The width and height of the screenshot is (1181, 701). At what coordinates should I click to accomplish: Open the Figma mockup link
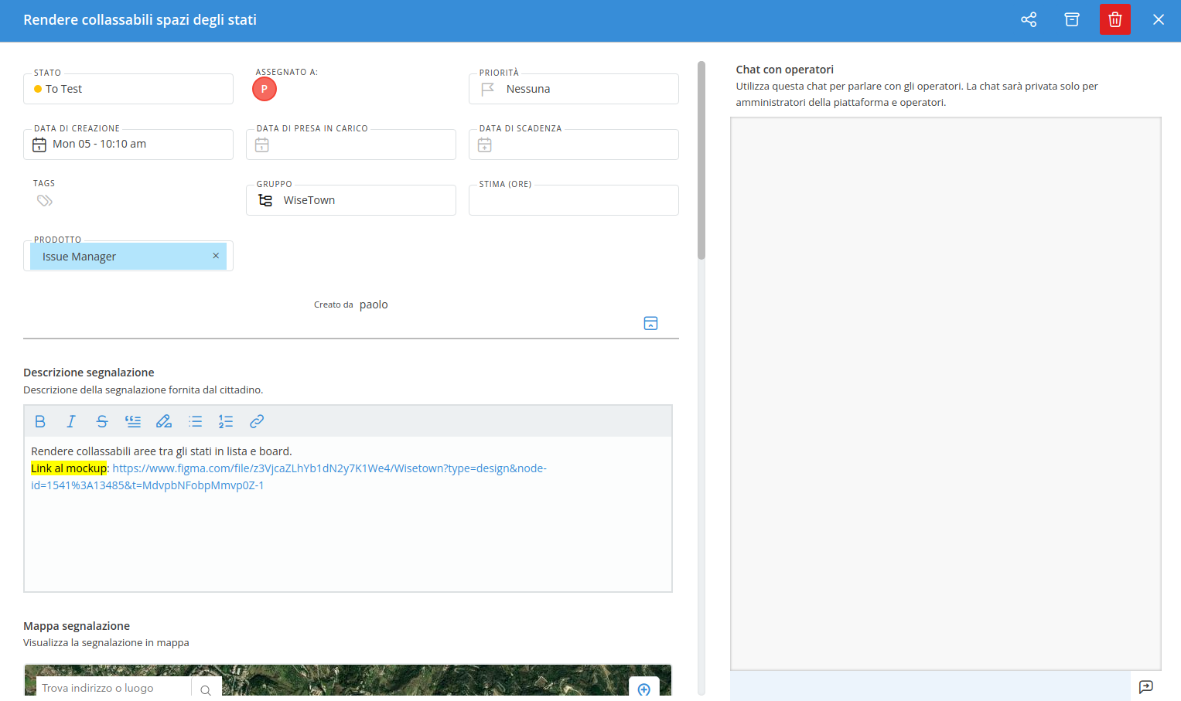click(329, 468)
